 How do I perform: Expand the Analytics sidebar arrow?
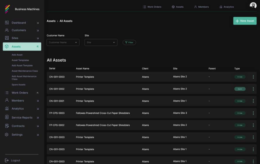[x=38, y=109]
